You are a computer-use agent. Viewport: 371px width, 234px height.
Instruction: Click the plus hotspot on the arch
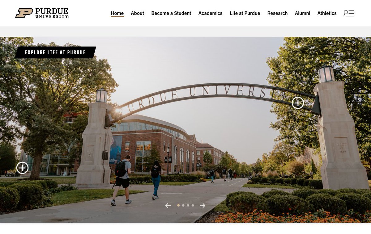(298, 103)
